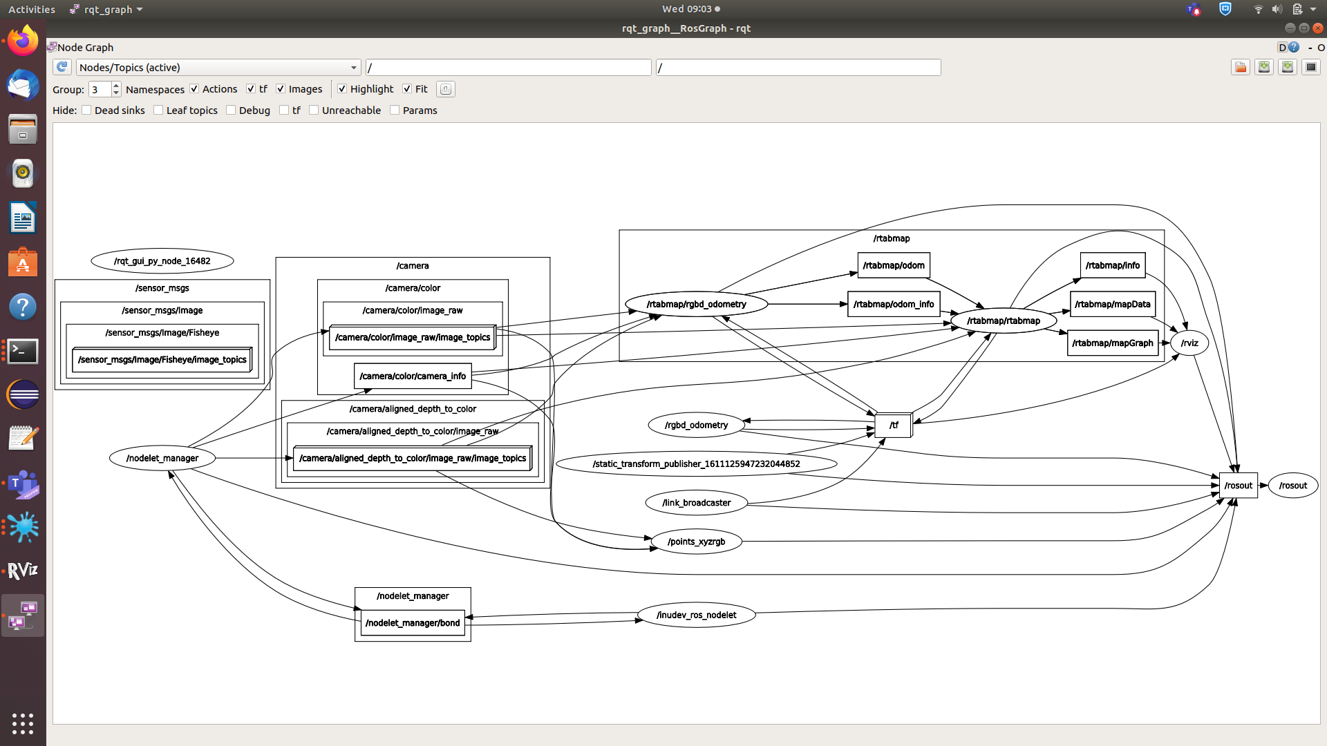Viewport: 1327px width, 746px height.
Task: Open the rqt_graph application menu
Action: coord(107,9)
